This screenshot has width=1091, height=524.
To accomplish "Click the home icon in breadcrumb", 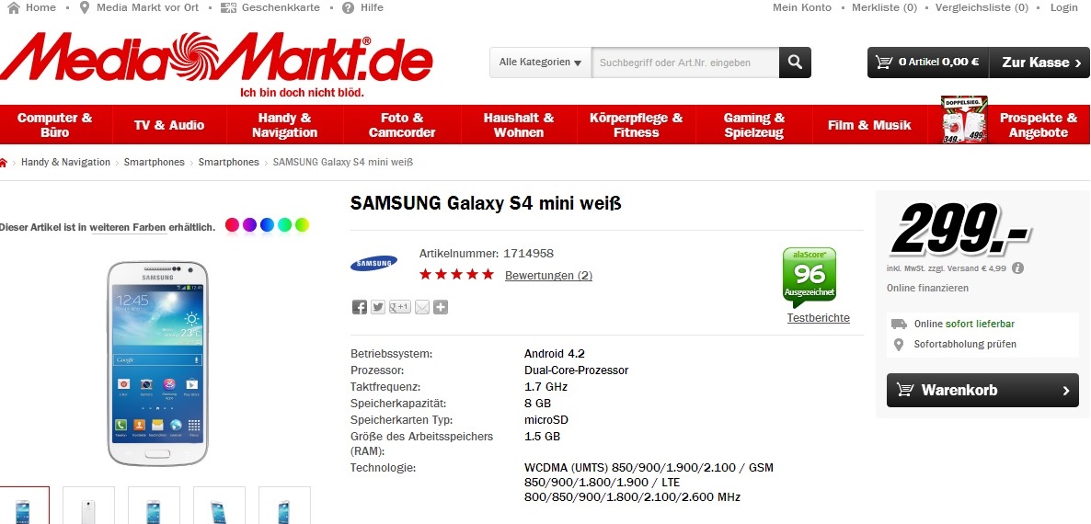I will [x=4, y=163].
